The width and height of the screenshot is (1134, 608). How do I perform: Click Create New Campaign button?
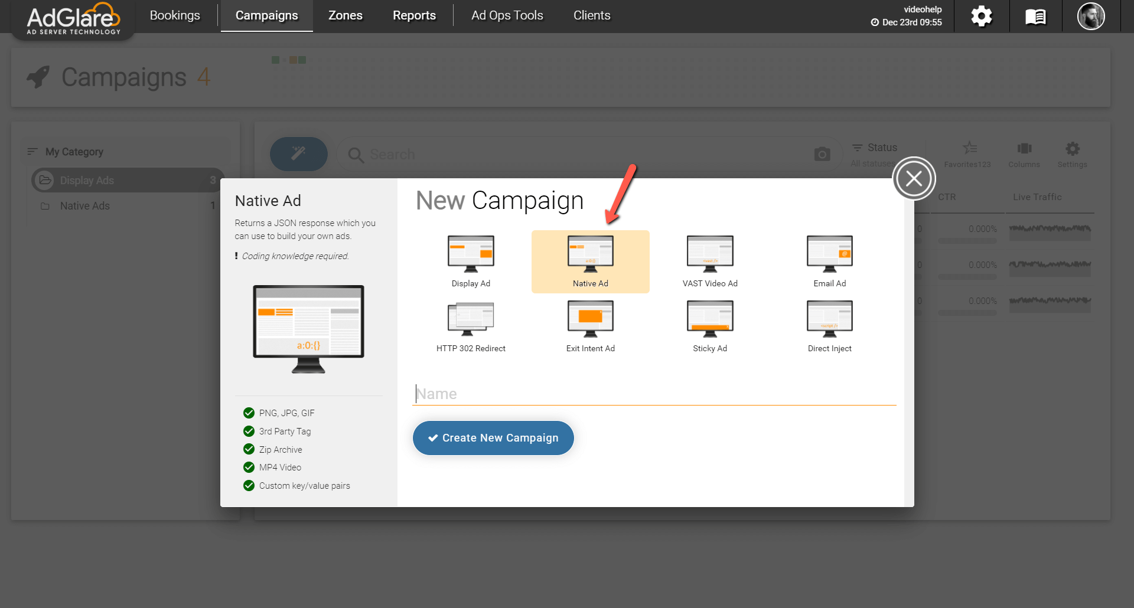click(493, 438)
